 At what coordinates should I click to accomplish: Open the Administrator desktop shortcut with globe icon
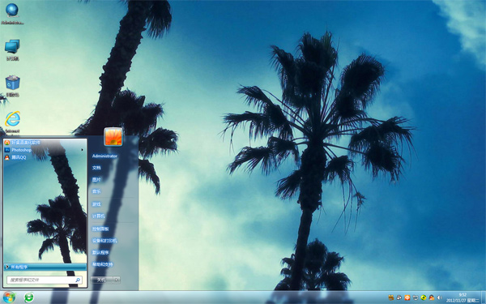click(12, 13)
